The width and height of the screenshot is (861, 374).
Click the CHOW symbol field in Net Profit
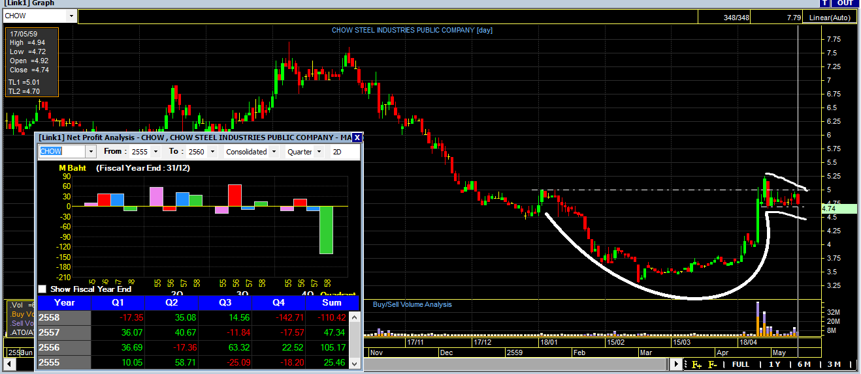click(x=62, y=151)
